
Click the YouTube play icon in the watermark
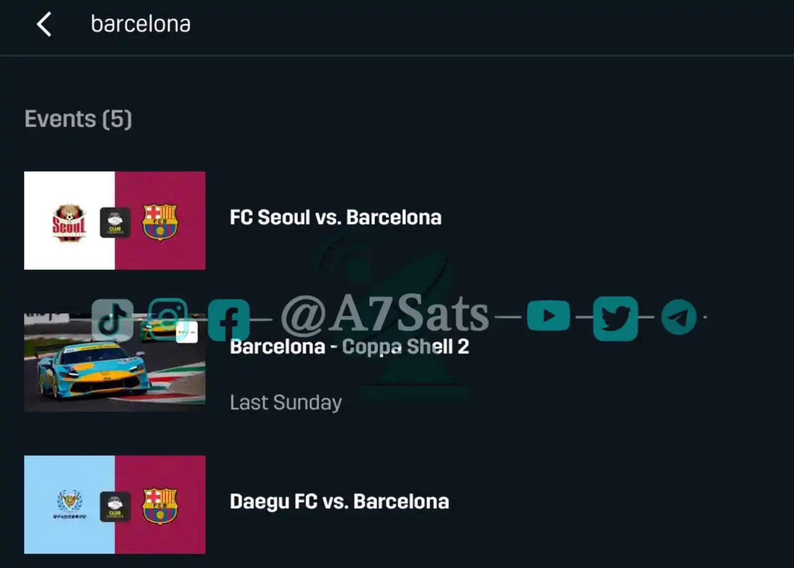tap(548, 316)
